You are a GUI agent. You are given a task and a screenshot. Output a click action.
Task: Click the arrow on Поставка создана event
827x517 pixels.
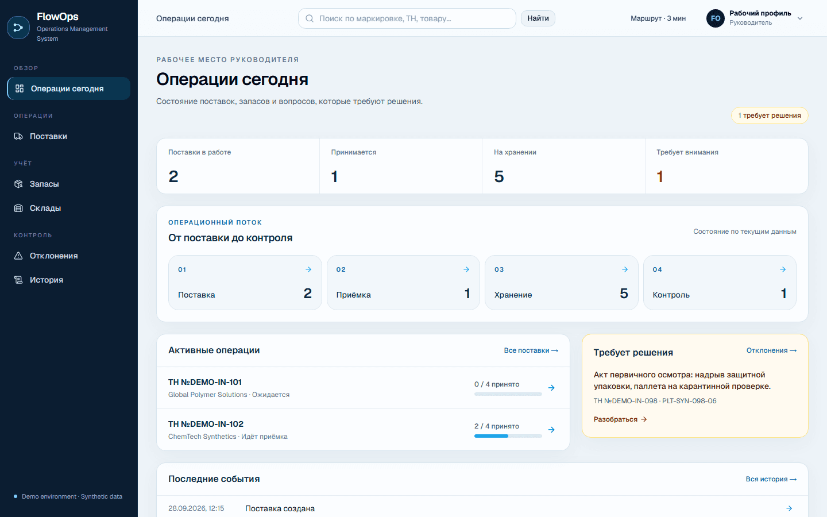click(x=789, y=508)
